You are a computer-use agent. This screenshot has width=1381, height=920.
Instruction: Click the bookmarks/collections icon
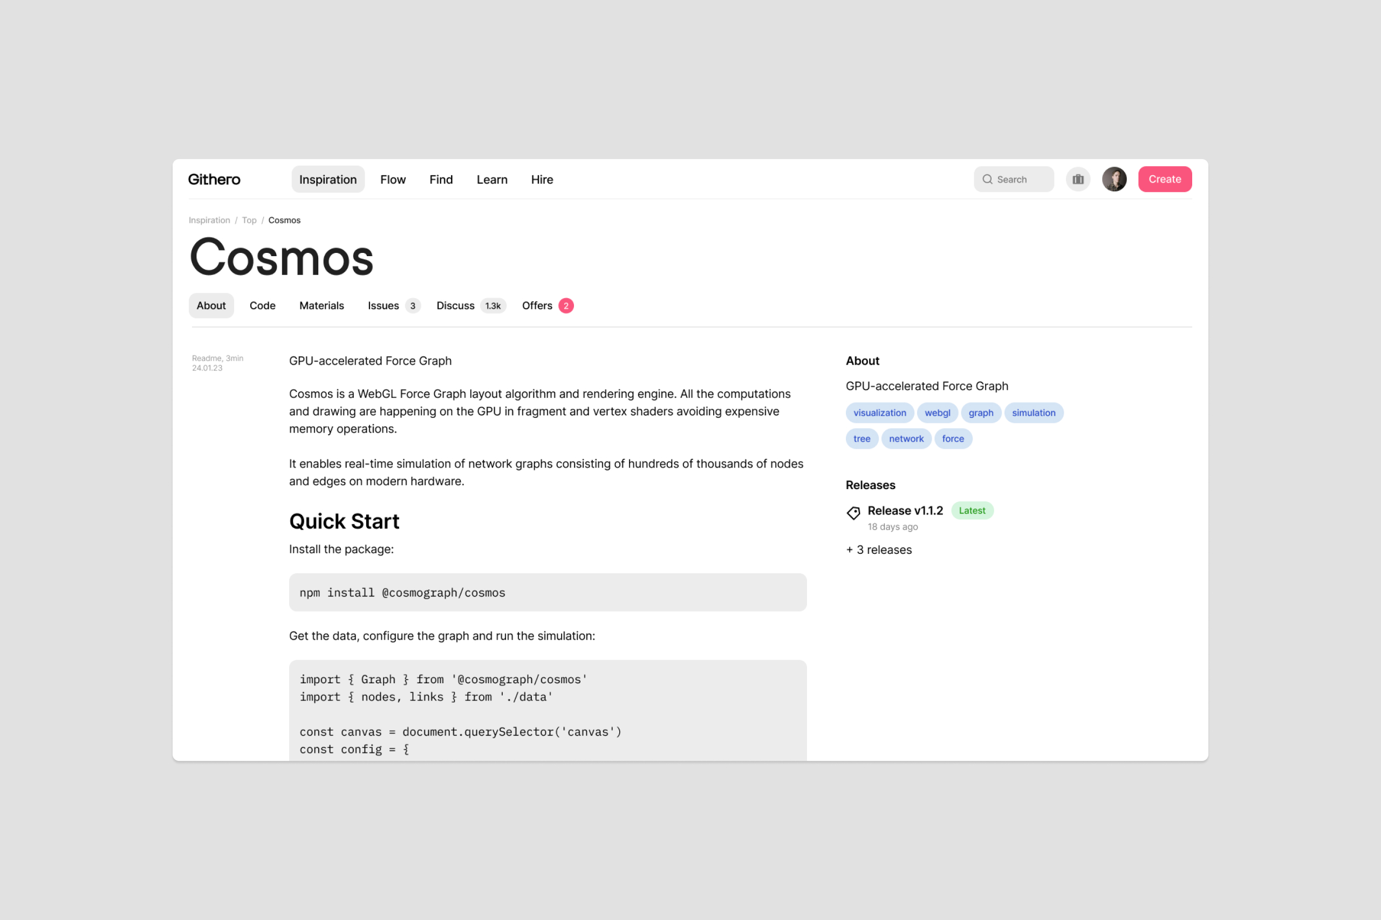pos(1078,178)
